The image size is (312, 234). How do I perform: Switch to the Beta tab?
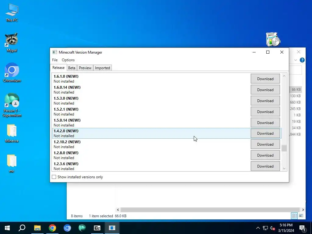pos(72,68)
